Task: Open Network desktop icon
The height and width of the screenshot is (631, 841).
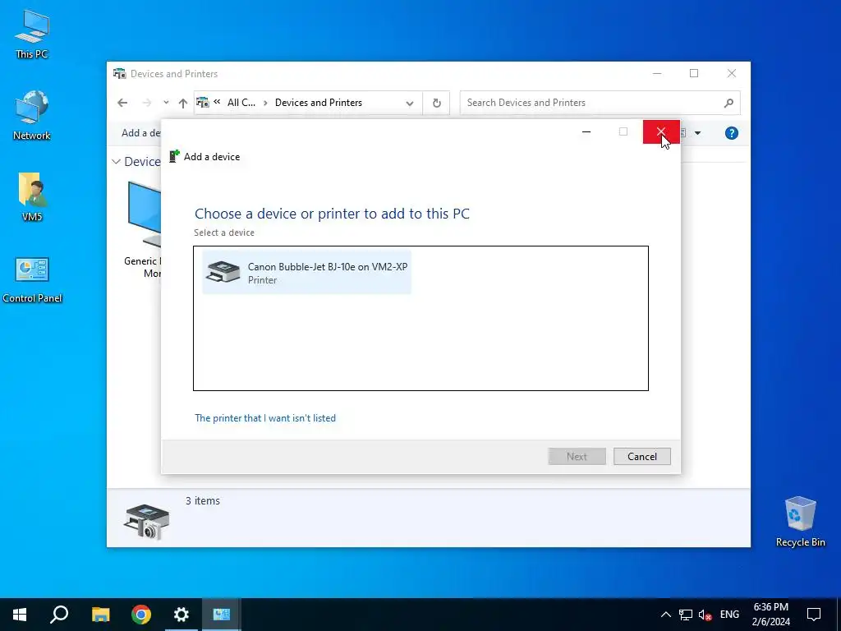Action: 32,116
